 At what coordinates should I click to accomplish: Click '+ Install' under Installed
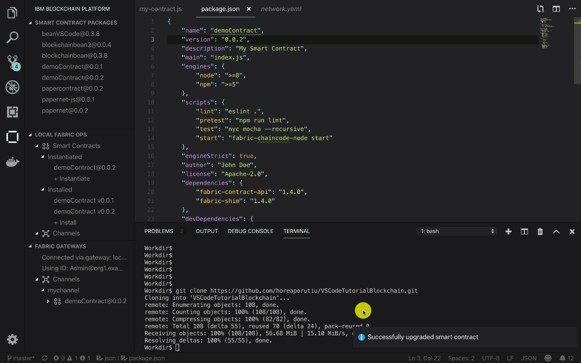pyautogui.click(x=65, y=223)
